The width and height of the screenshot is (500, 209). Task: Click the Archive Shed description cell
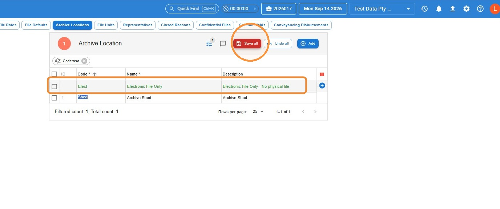click(269, 98)
